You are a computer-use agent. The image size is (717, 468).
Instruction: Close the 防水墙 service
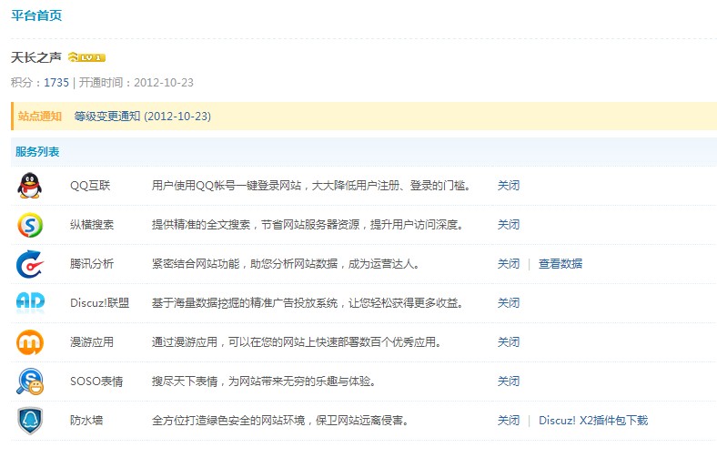click(509, 421)
